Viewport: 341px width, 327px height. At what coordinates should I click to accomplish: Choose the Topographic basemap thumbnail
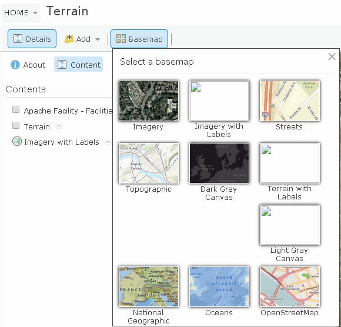[x=149, y=163]
